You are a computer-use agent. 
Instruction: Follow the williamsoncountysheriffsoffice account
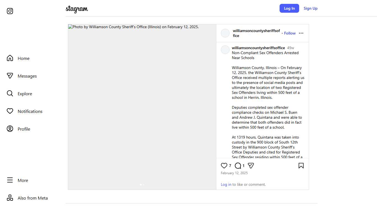pos(290,33)
